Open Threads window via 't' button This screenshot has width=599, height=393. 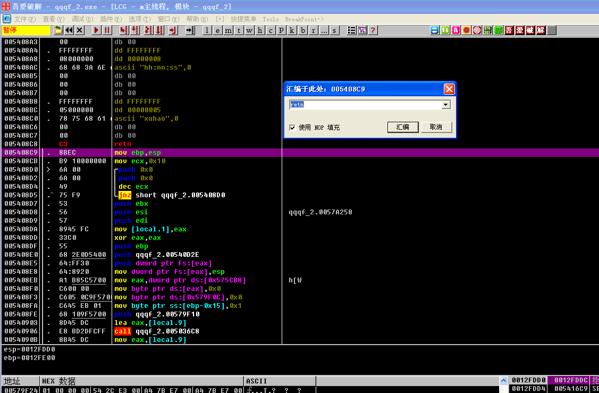(x=239, y=30)
